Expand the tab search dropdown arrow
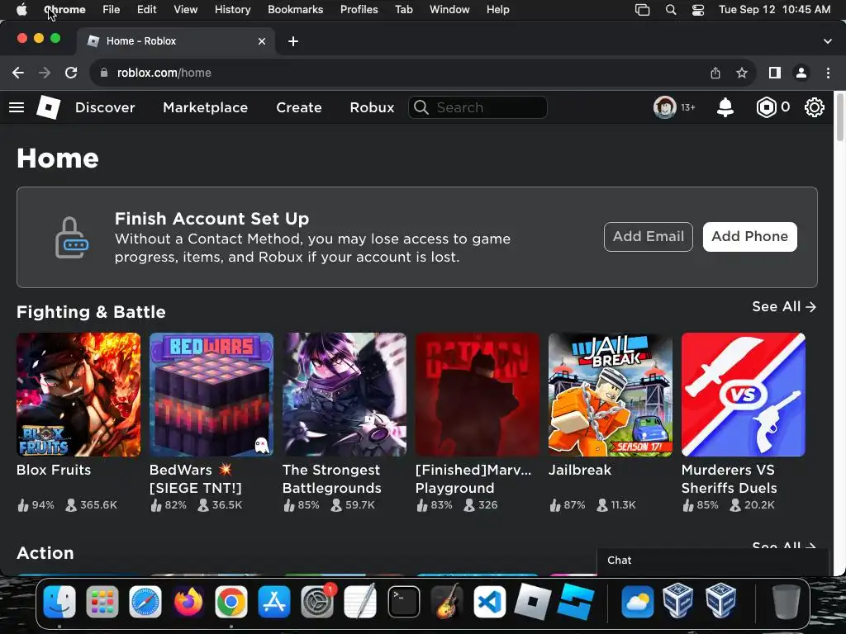 point(828,41)
